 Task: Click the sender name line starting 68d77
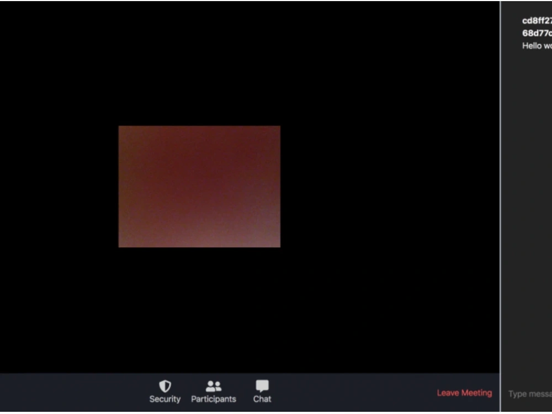537,33
